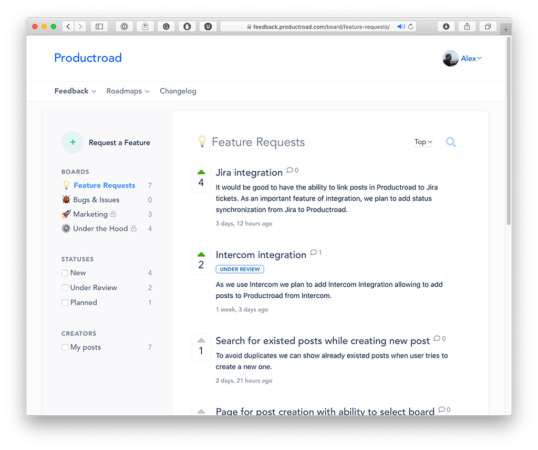Open the Feedback navigation menu

click(x=75, y=91)
